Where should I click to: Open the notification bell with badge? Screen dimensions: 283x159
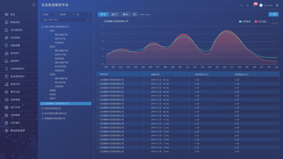coord(254,5)
